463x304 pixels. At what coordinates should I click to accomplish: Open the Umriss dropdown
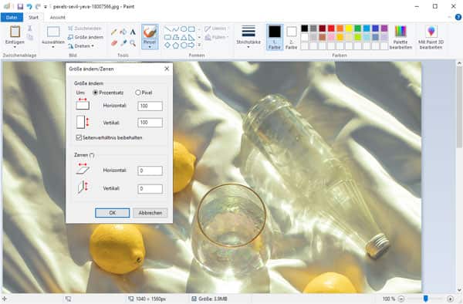pyautogui.click(x=216, y=29)
